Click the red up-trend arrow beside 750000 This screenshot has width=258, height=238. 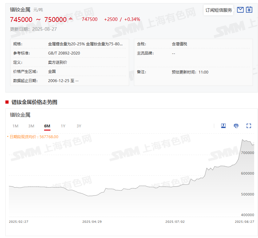click(70, 19)
